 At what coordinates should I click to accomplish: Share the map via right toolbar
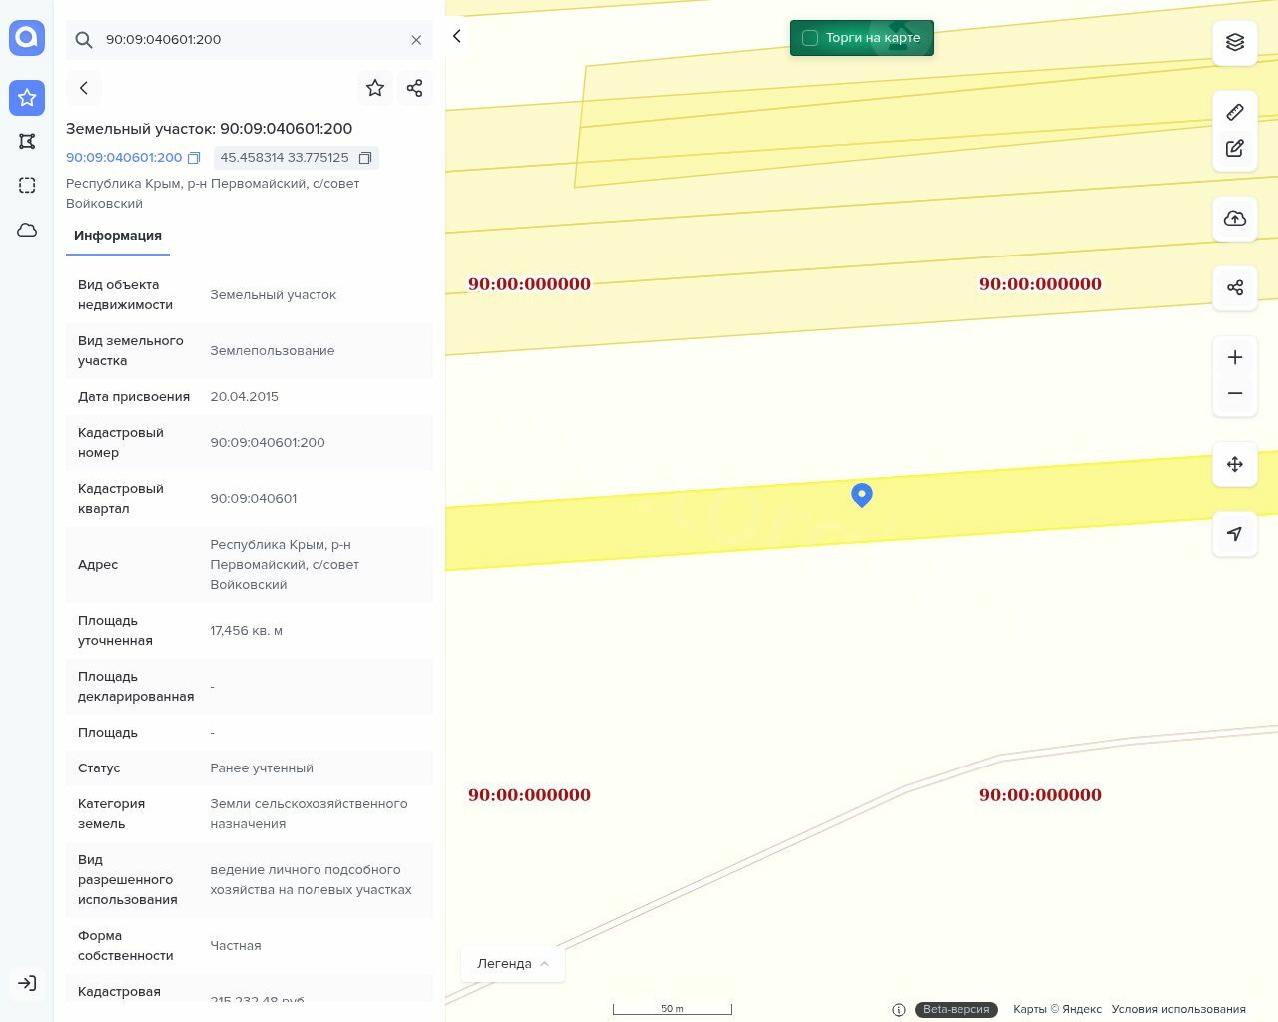[x=1234, y=288]
